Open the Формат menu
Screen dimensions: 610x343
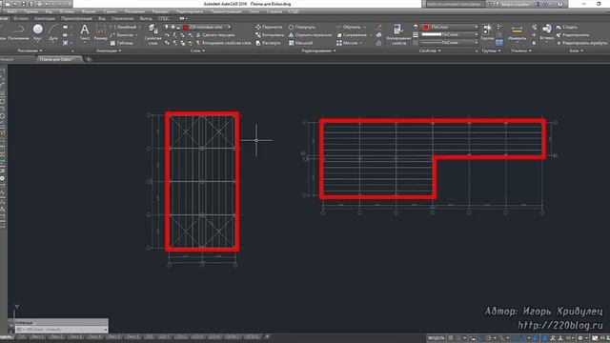point(89,11)
